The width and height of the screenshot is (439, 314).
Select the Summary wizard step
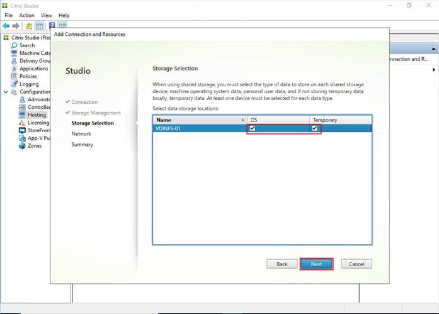pyautogui.click(x=83, y=145)
